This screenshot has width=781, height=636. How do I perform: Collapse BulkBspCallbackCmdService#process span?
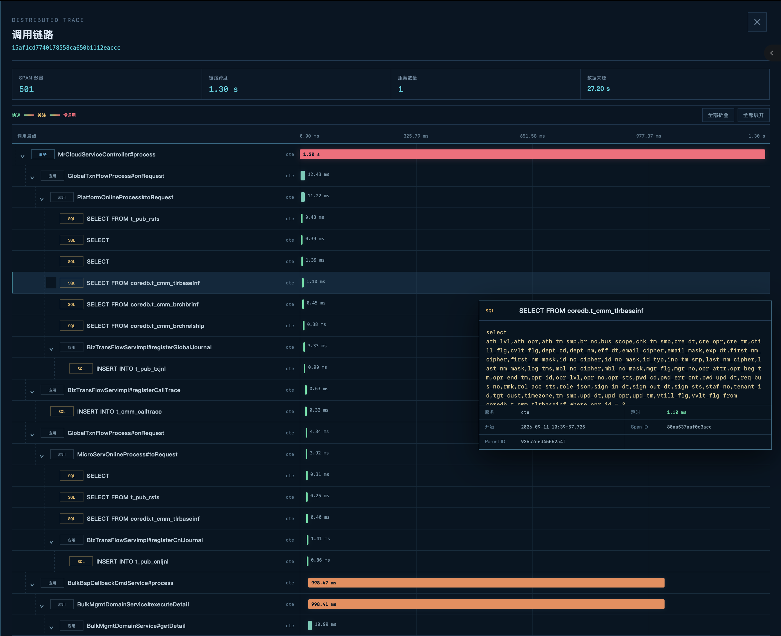click(x=32, y=585)
